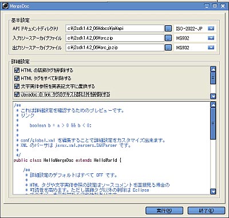Click the 'public class HelloMergeDoc' line in preview
This screenshot has height=218, width=229.
[x=67, y=160]
